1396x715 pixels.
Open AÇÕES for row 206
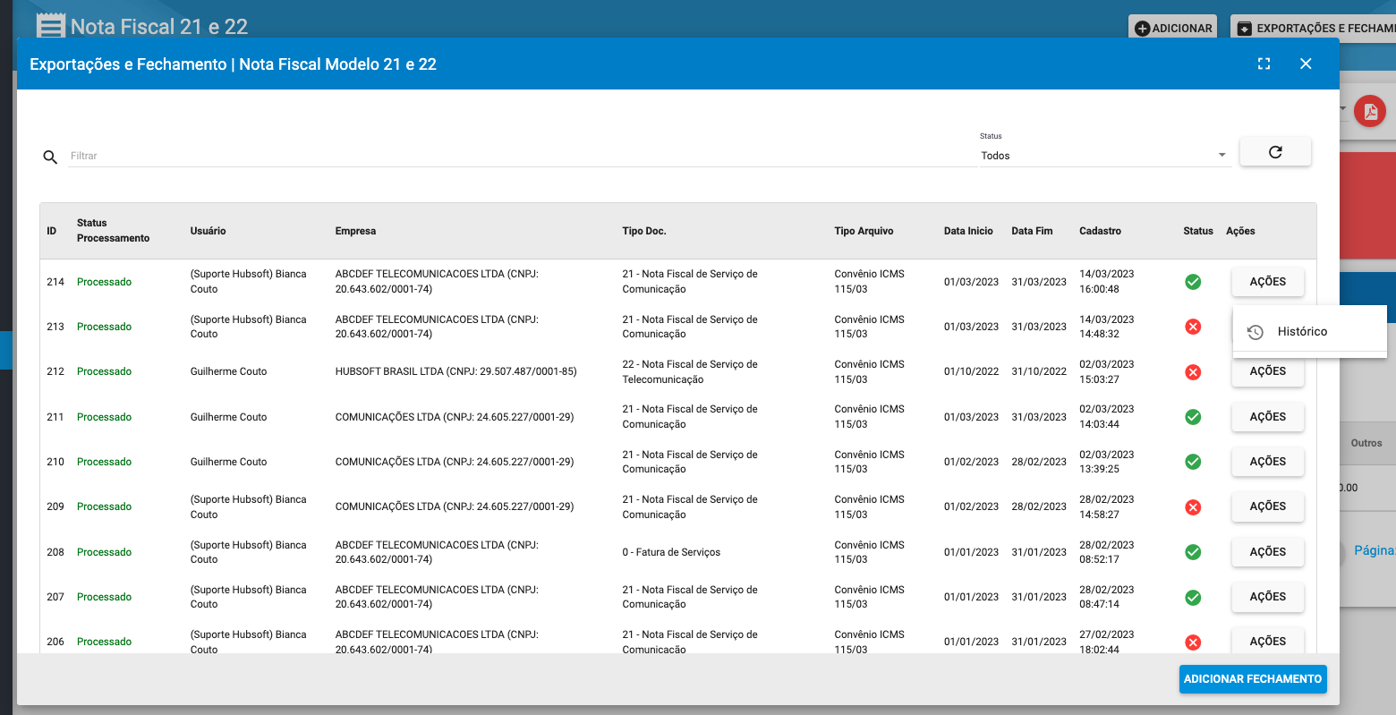click(x=1267, y=641)
